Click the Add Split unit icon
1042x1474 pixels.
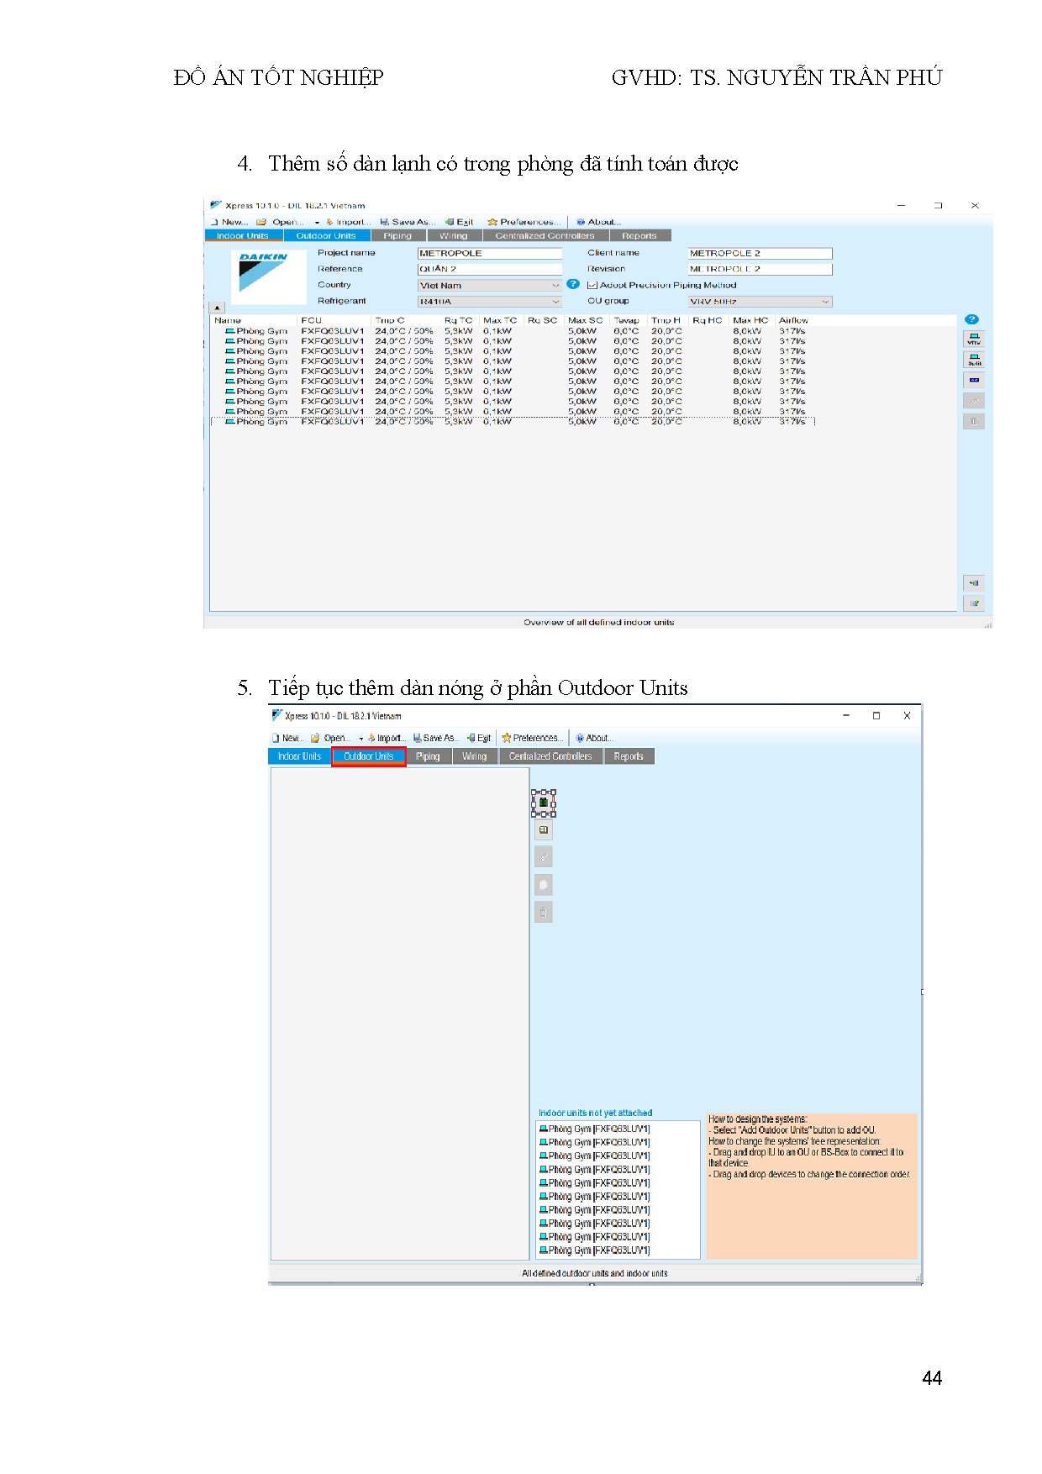pos(973,360)
